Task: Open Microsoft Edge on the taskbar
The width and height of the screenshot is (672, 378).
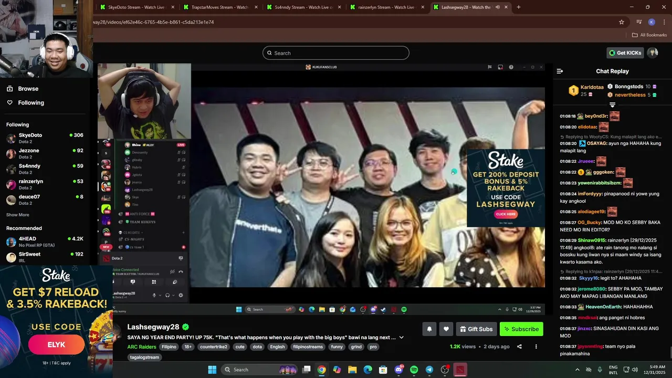Action: point(368,370)
